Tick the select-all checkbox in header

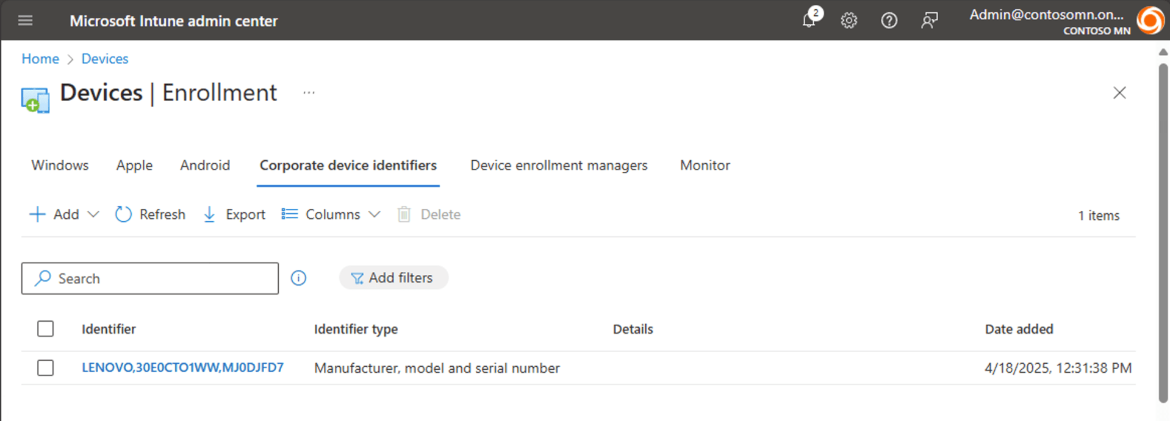pos(46,329)
